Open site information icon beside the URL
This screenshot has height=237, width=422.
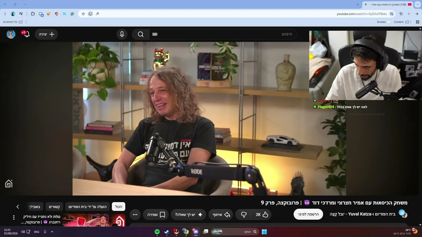tap(392, 14)
